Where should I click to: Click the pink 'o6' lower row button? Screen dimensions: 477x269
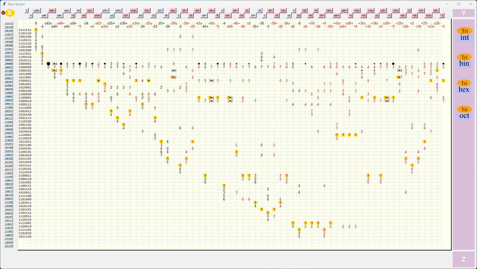(x=299, y=15)
